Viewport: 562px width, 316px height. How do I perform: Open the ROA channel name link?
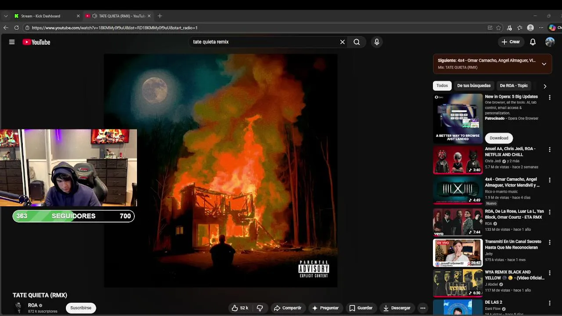[33, 305]
